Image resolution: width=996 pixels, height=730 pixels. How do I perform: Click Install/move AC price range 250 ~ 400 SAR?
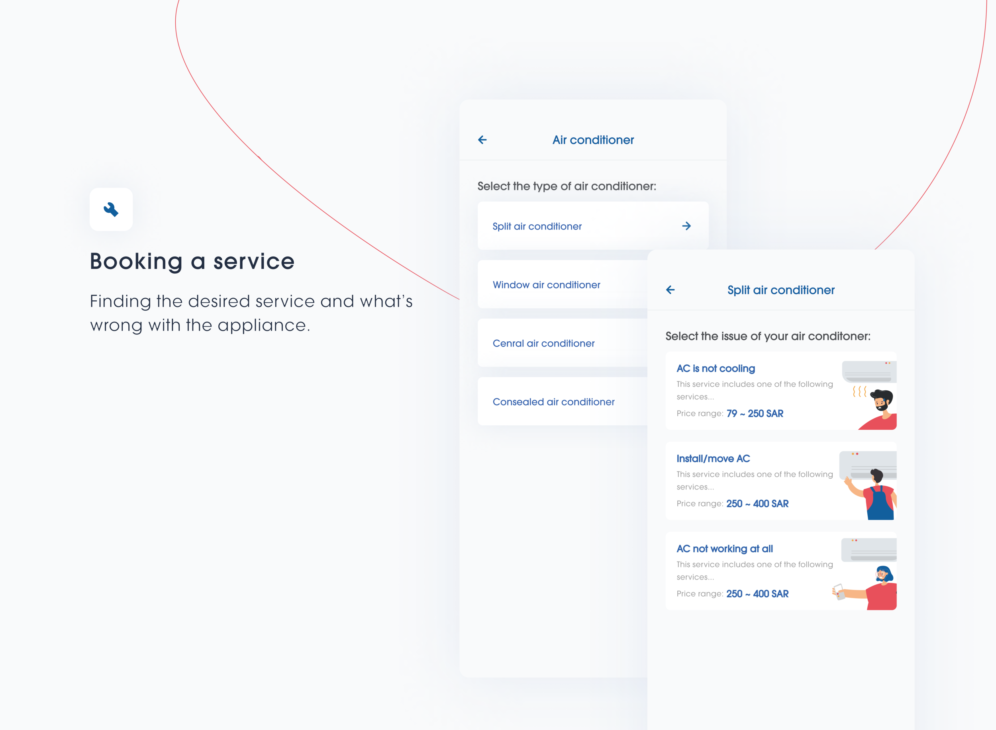coord(757,504)
